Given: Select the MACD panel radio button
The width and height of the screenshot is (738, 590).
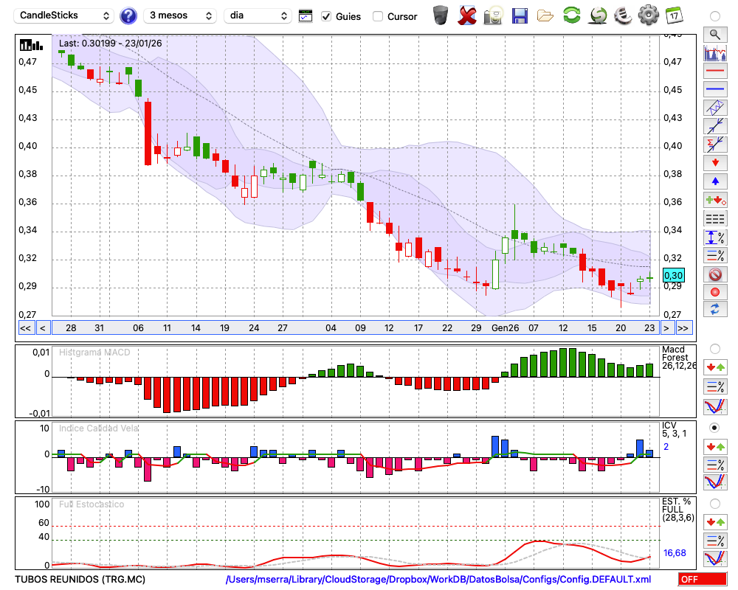Looking at the screenshot, I should (715, 349).
